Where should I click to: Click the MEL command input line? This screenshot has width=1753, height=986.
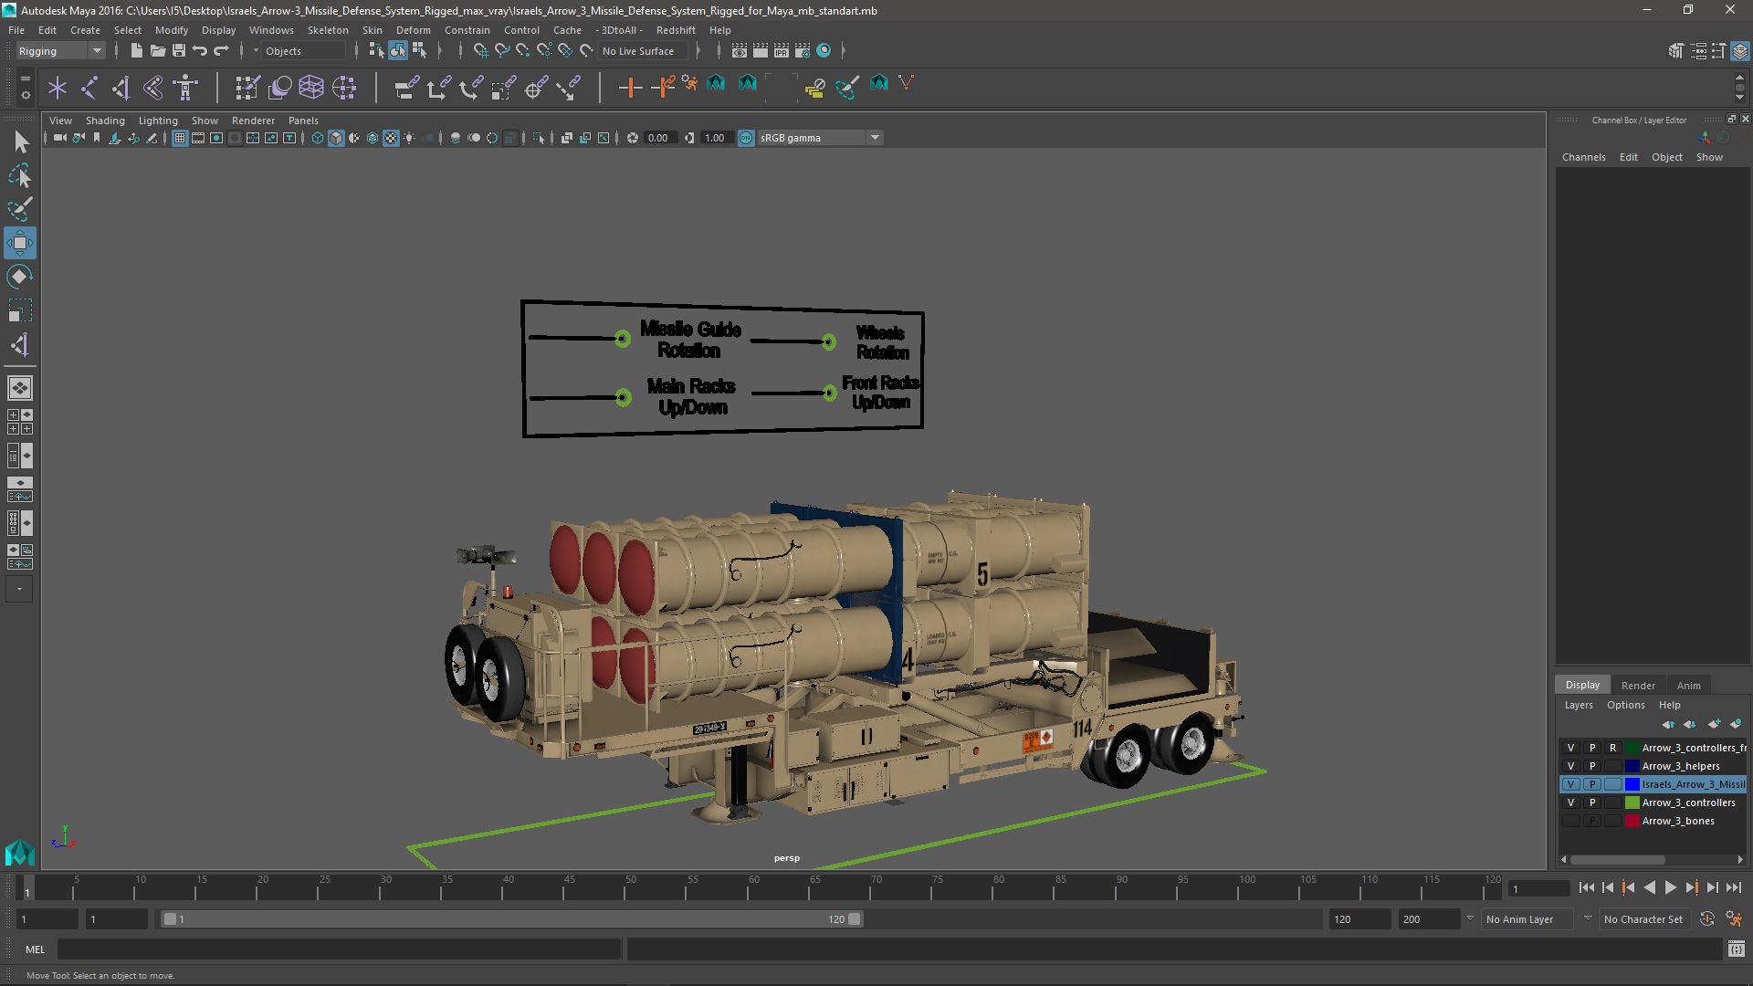coord(339,949)
